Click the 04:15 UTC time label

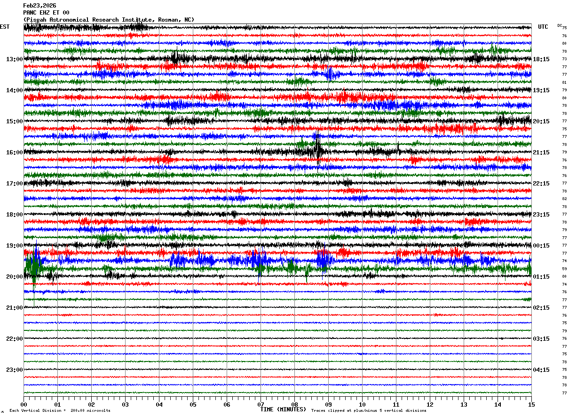(541, 369)
